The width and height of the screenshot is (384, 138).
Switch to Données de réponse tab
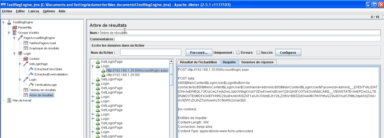(x=257, y=62)
